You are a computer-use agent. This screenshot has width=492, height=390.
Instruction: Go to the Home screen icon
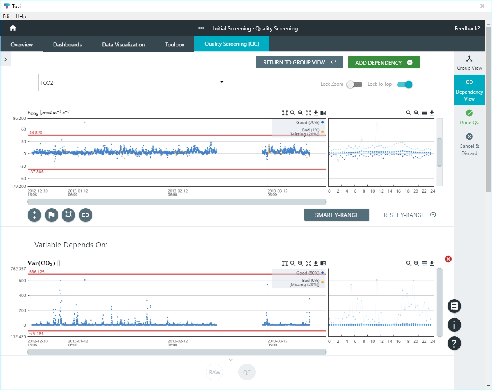click(13, 28)
